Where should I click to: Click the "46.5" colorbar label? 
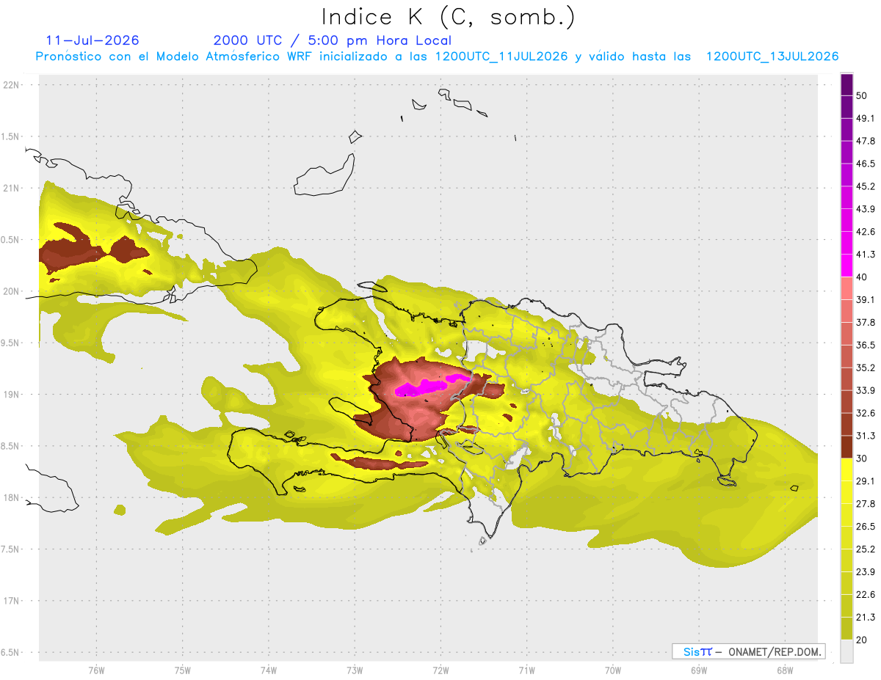pos(865,164)
